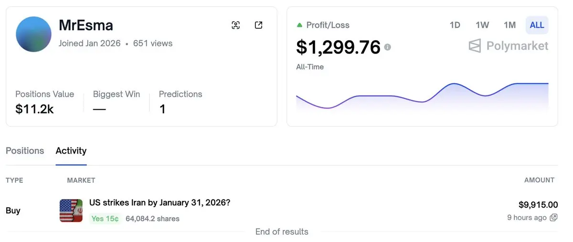Select the Activity tab

[71, 151]
